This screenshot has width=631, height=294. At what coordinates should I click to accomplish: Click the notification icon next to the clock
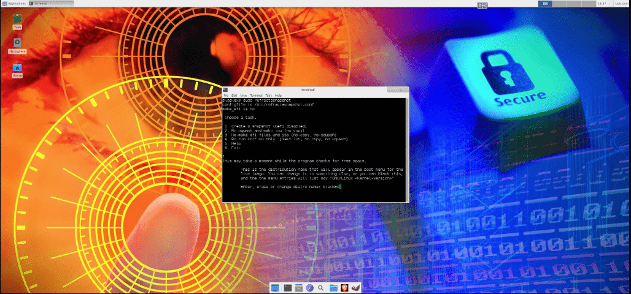[611, 4]
